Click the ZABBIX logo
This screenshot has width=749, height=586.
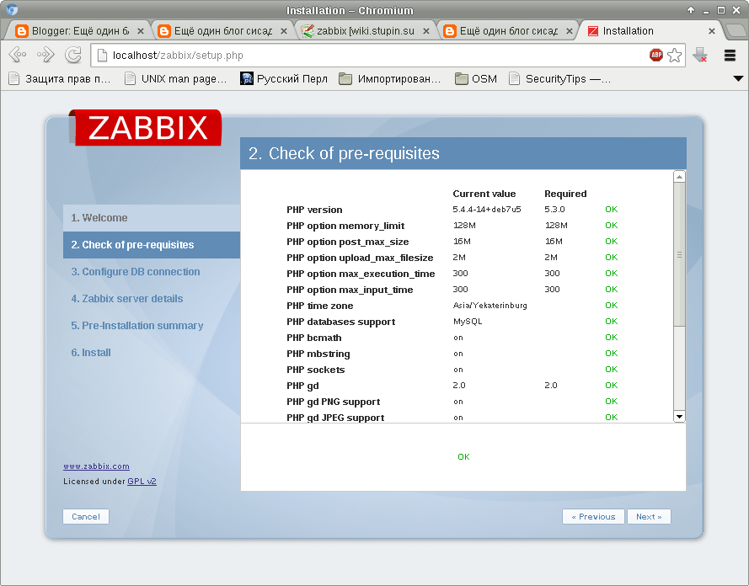[x=146, y=127]
